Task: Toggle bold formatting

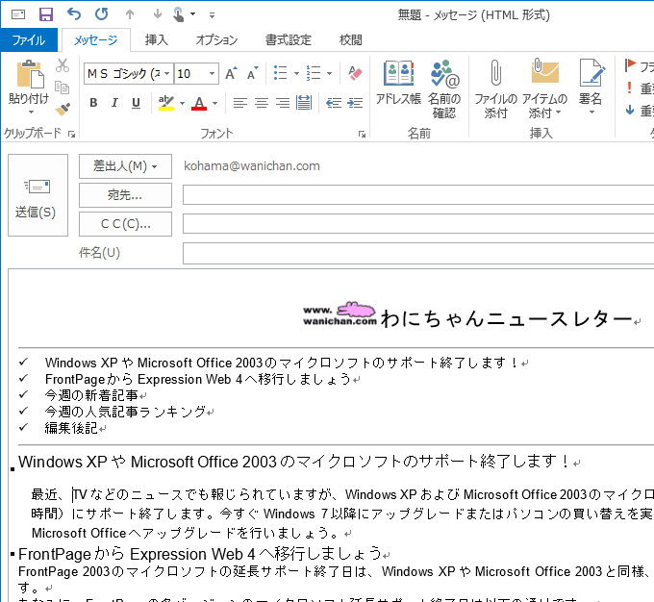Action: pos(93,103)
